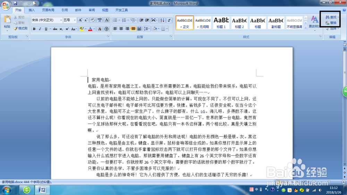Save document using quick access icon
Screen dimensions: 347x195
click(15, 3)
